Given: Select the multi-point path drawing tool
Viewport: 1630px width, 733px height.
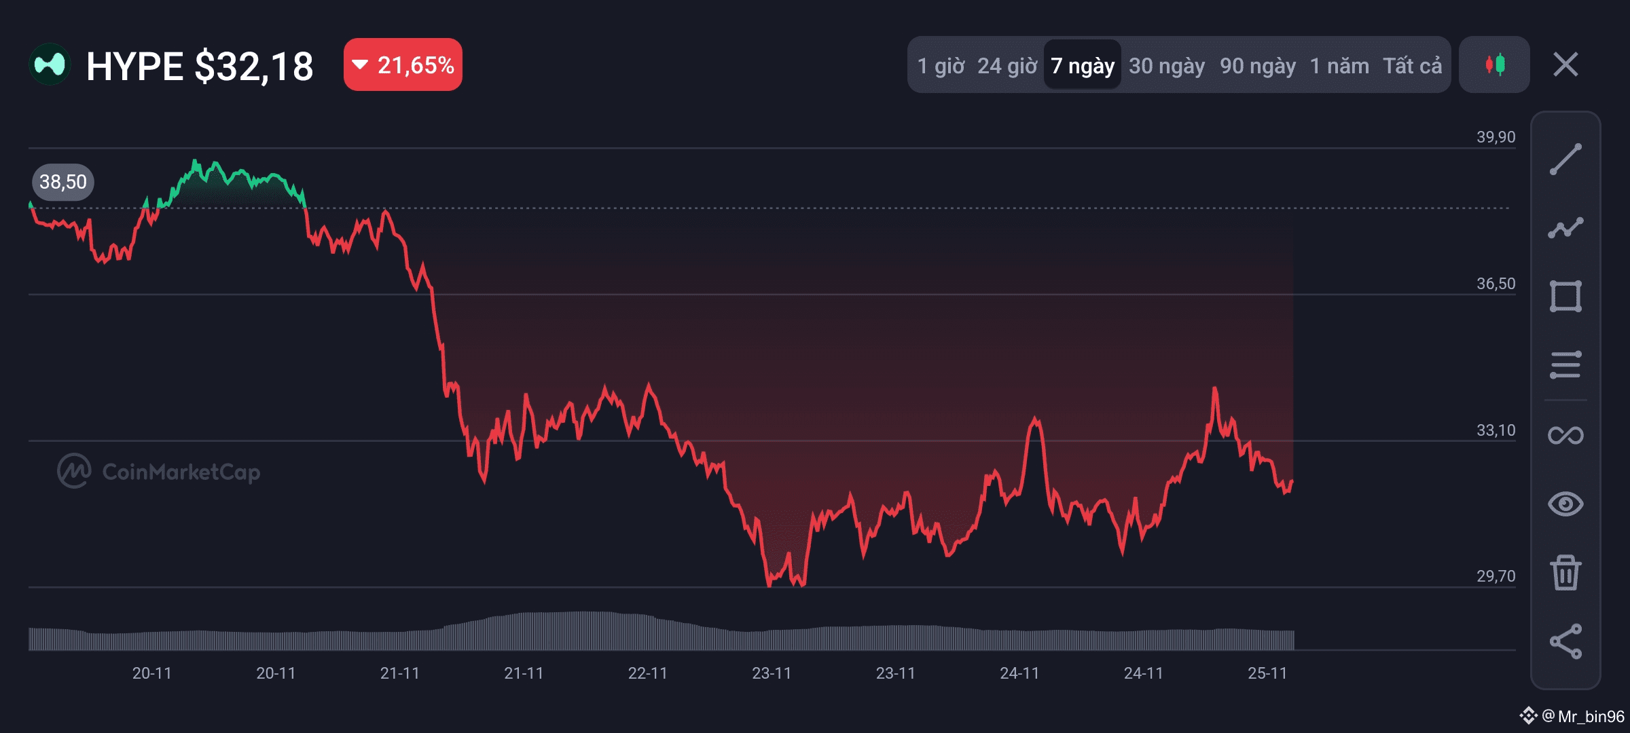Looking at the screenshot, I should pyautogui.click(x=1565, y=228).
